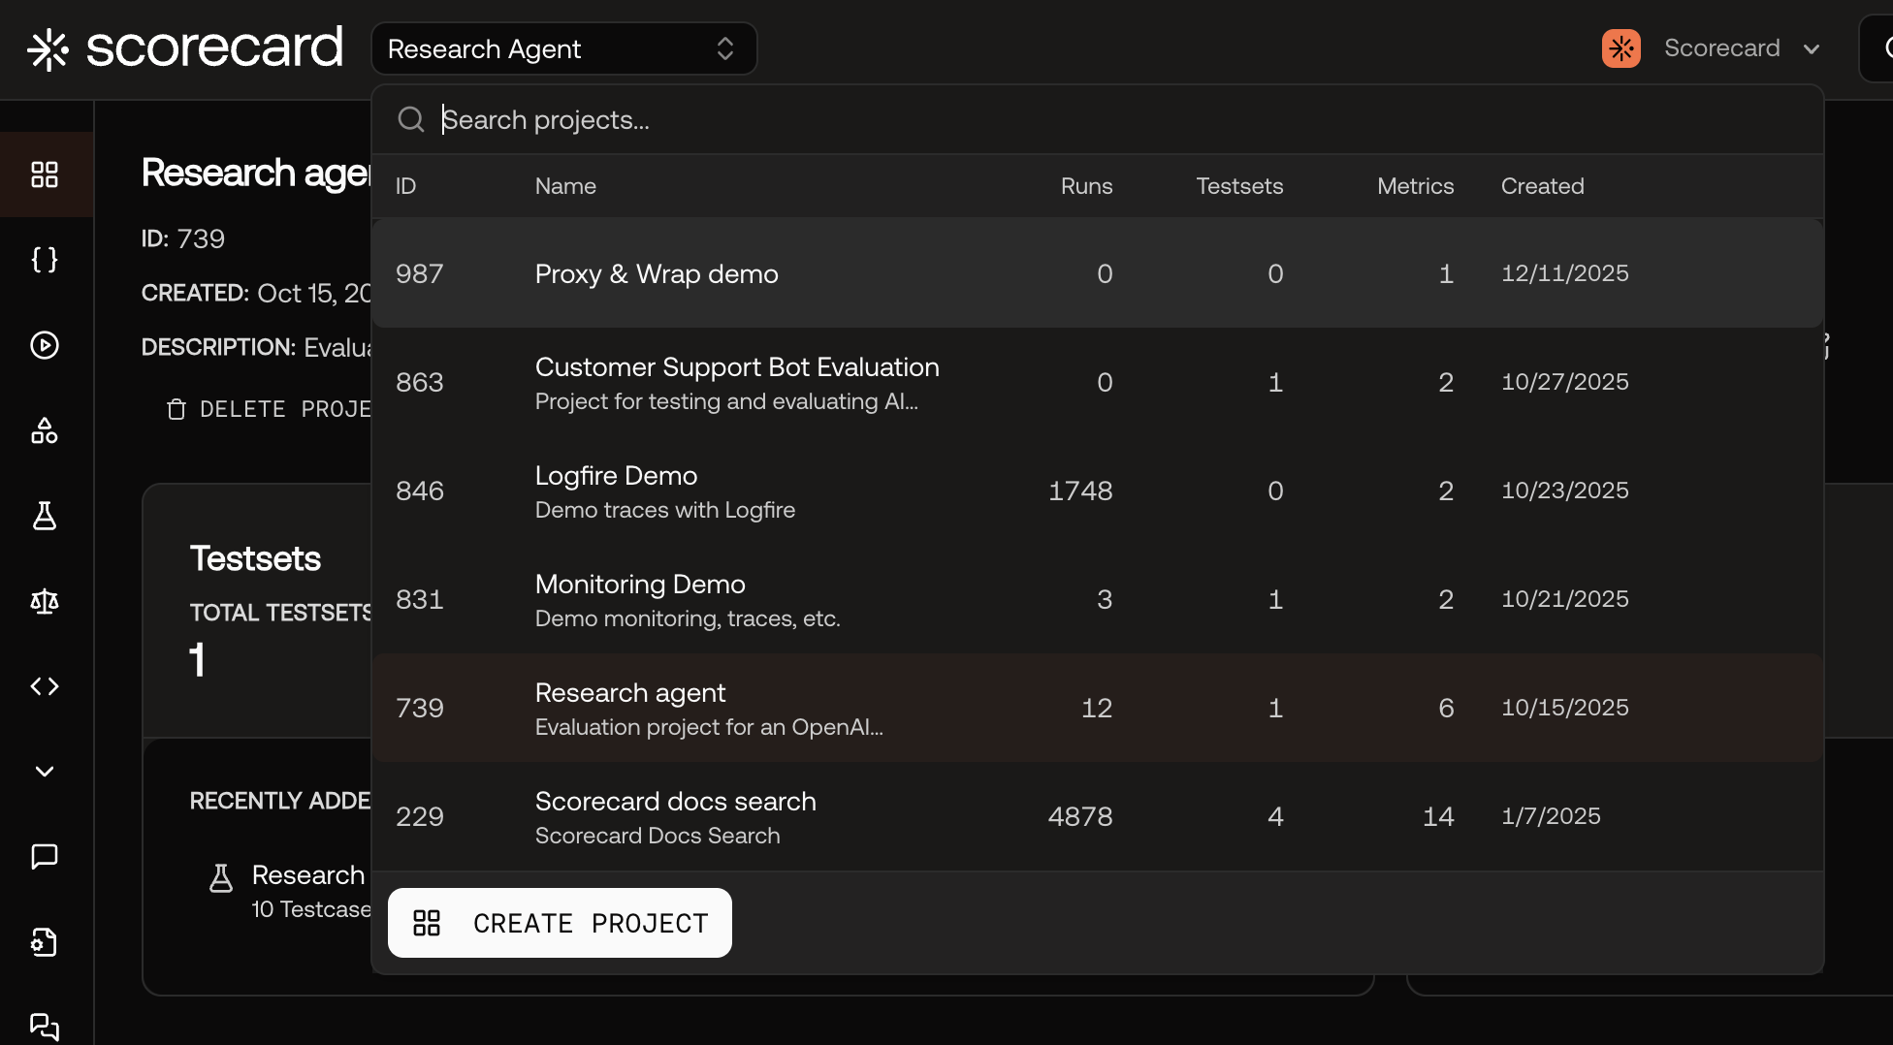Click the trash icon for Delete Project
Image resolution: width=1893 pixels, height=1045 pixels.
[x=176, y=409]
